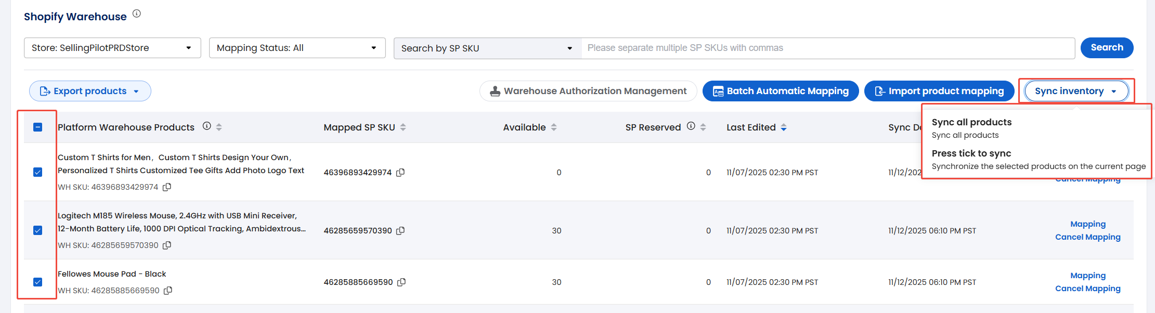
Task: Click the info icon beside Shopify Warehouse title
Action: pos(137,14)
